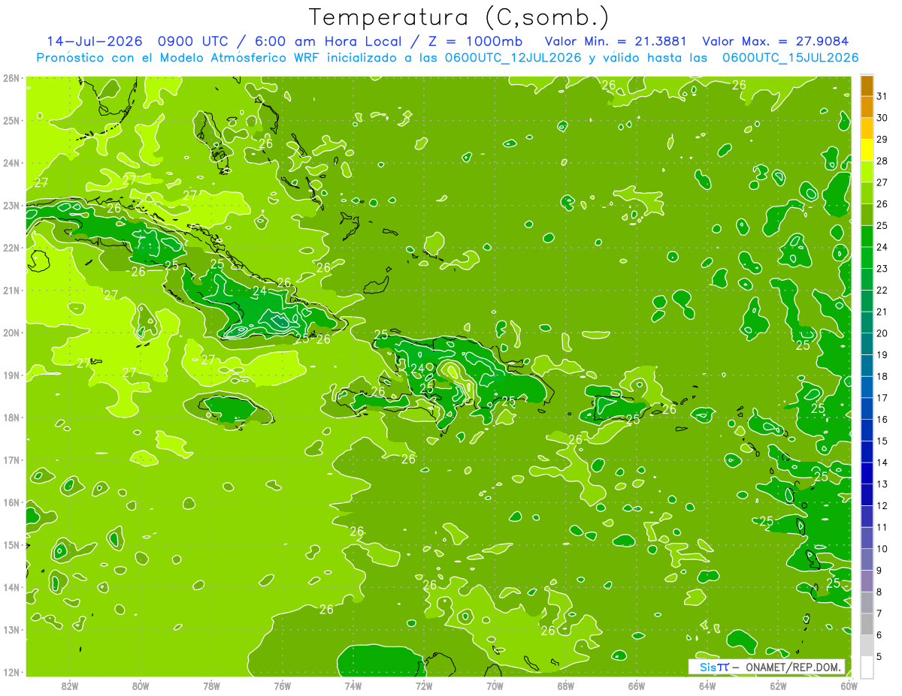Screen dimensions: 902x696
Task: Click the blue 'Sis' logo text
Action: point(707,667)
